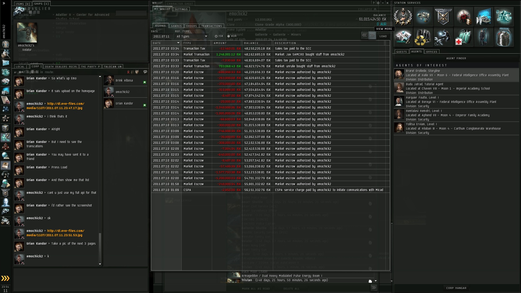Open the red crosshair and badge station service
The image size is (521, 293).
coord(463,16)
